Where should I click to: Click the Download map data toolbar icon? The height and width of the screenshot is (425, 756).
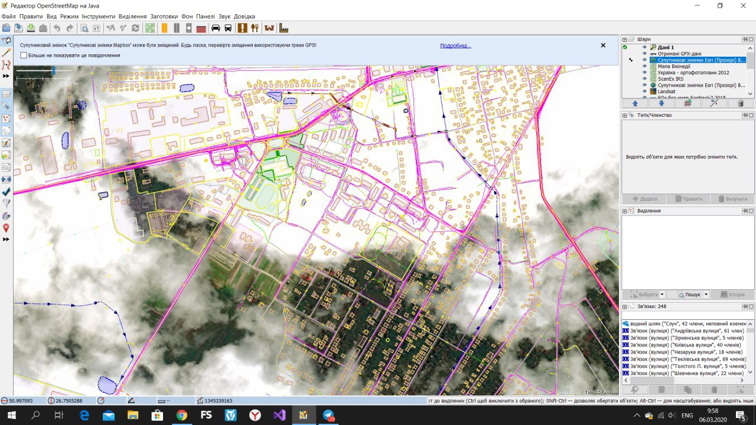pyautogui.click(x=18, y=28)
